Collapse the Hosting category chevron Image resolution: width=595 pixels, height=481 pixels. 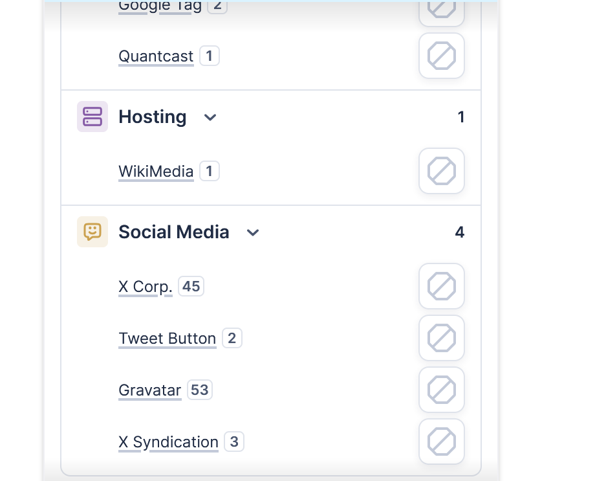210,117
